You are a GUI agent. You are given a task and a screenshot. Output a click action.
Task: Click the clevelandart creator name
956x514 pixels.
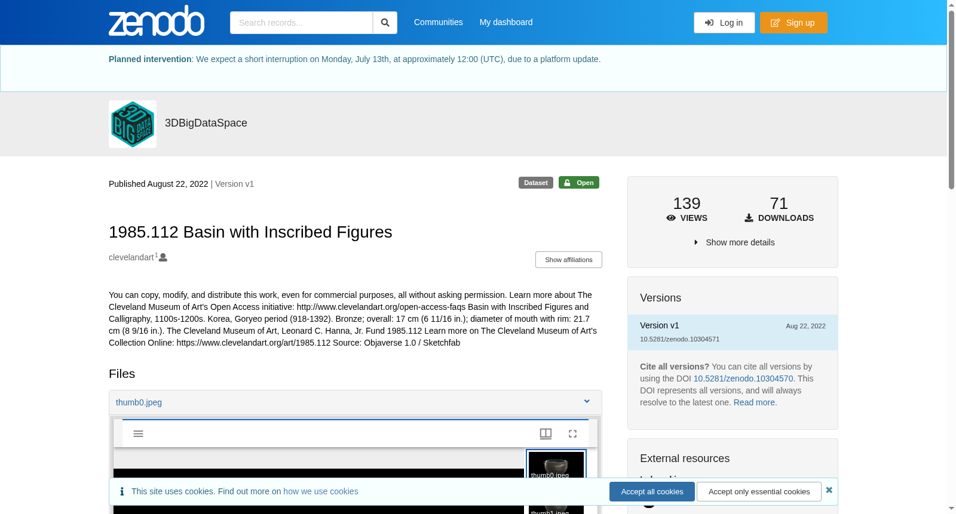click(x=131, y=257)
